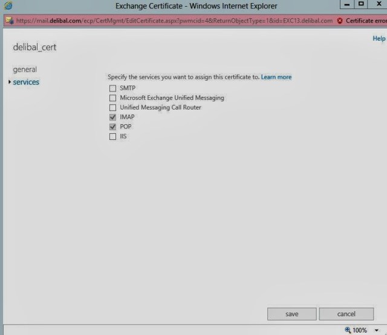Switch to the general tab

click(x=25, y=70)
